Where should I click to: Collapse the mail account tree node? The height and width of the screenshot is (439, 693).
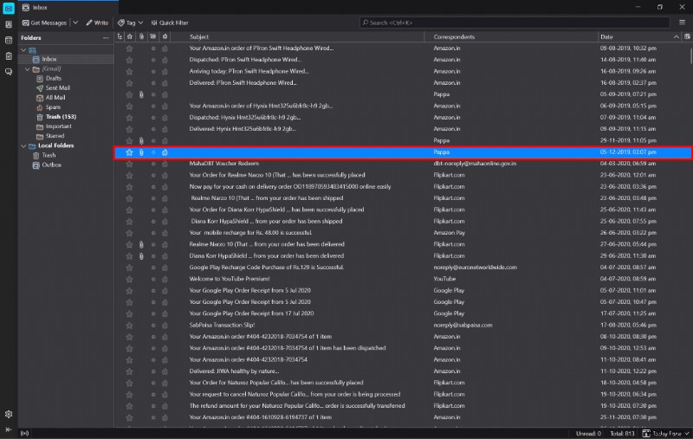click(x=24, y=50)
